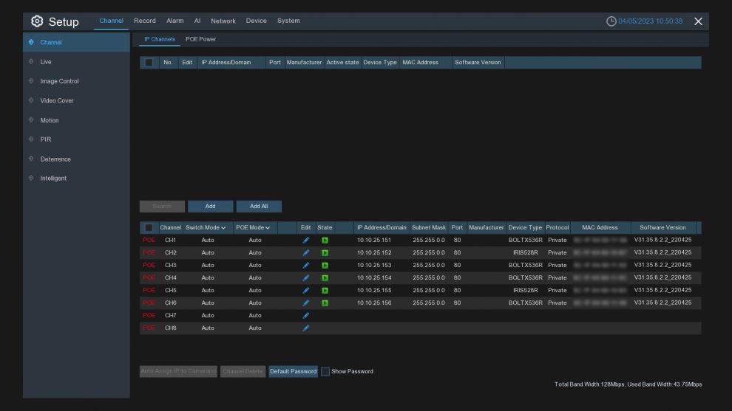
Task: Open the Motion sidebar section
Action: pyautogui.click(x=50, y=120)
